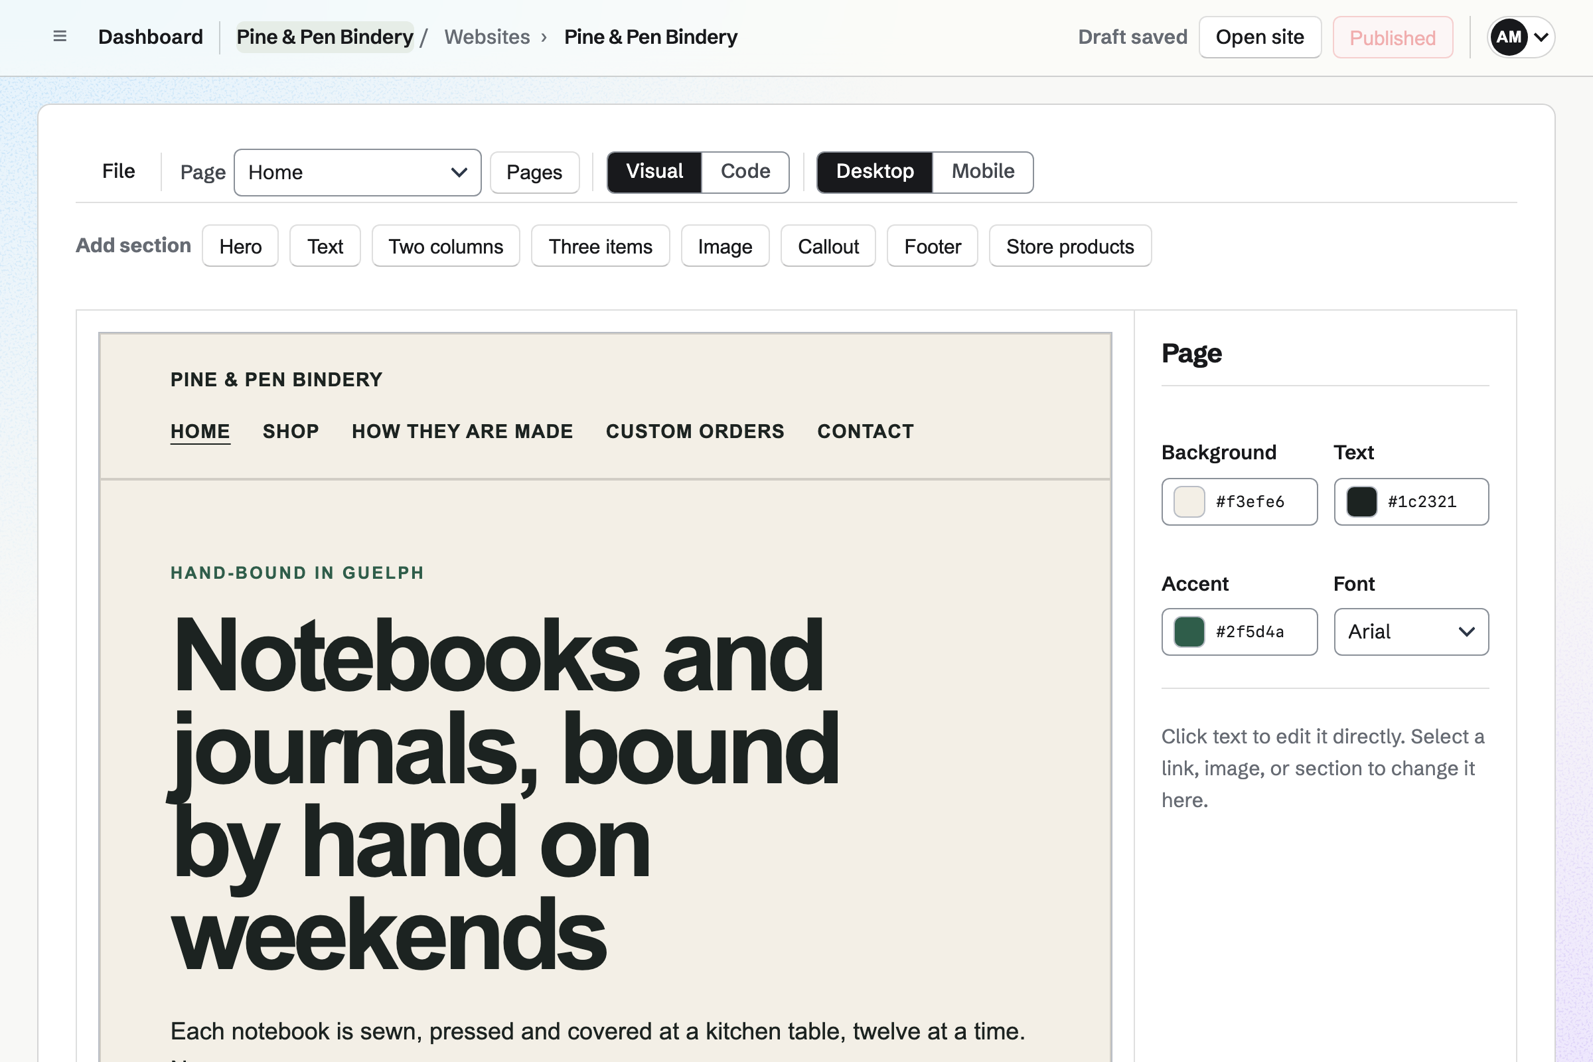Click the HAND-BOUND IN GUELPH eyebrow text

tap(297, 573)
